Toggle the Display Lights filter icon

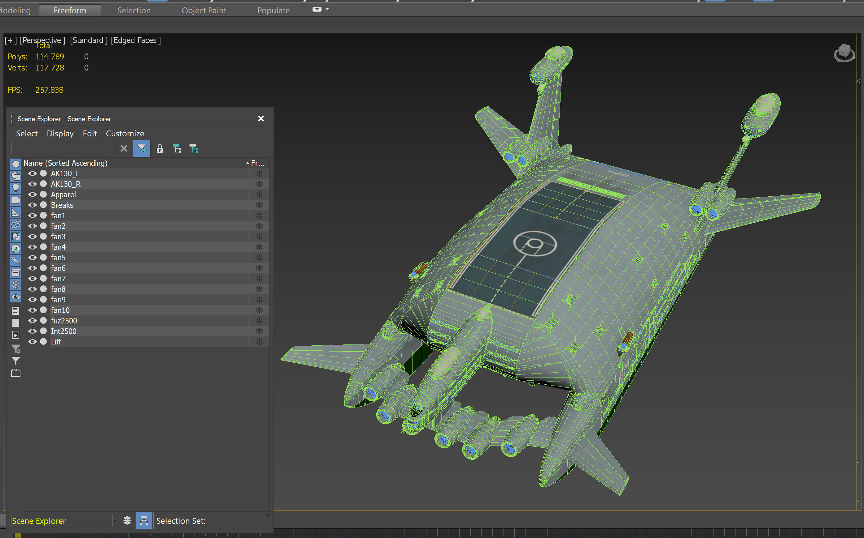tap(16, 188)
